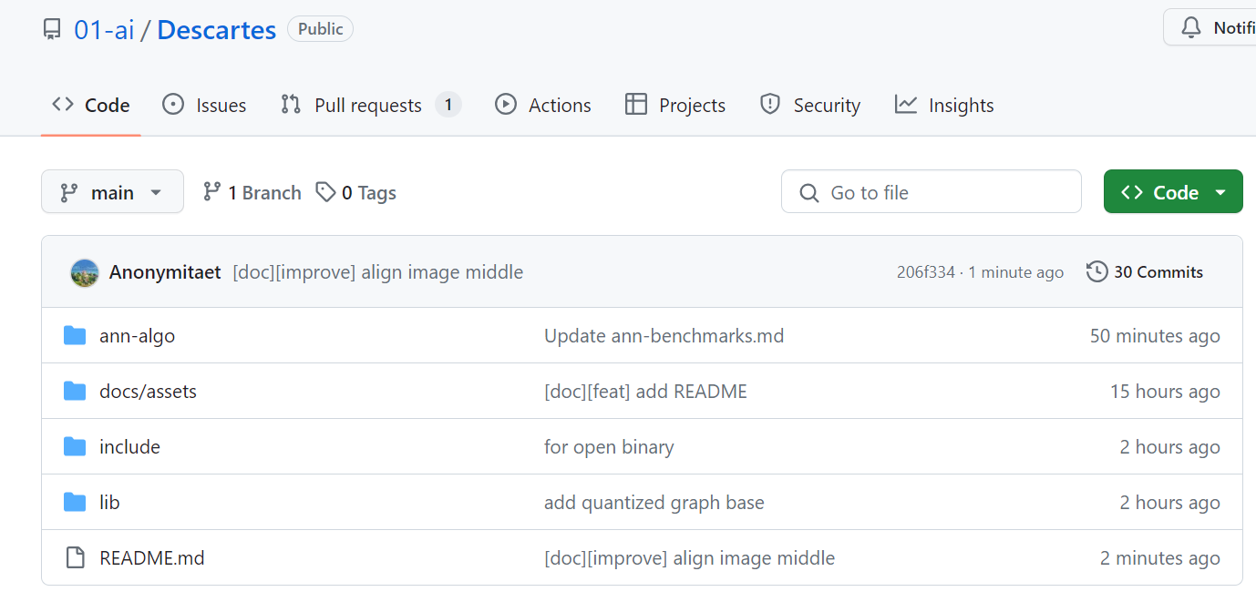1256x602 pixels.
Task: Click the repository book icon beside 01-ai
Action: 52,30
